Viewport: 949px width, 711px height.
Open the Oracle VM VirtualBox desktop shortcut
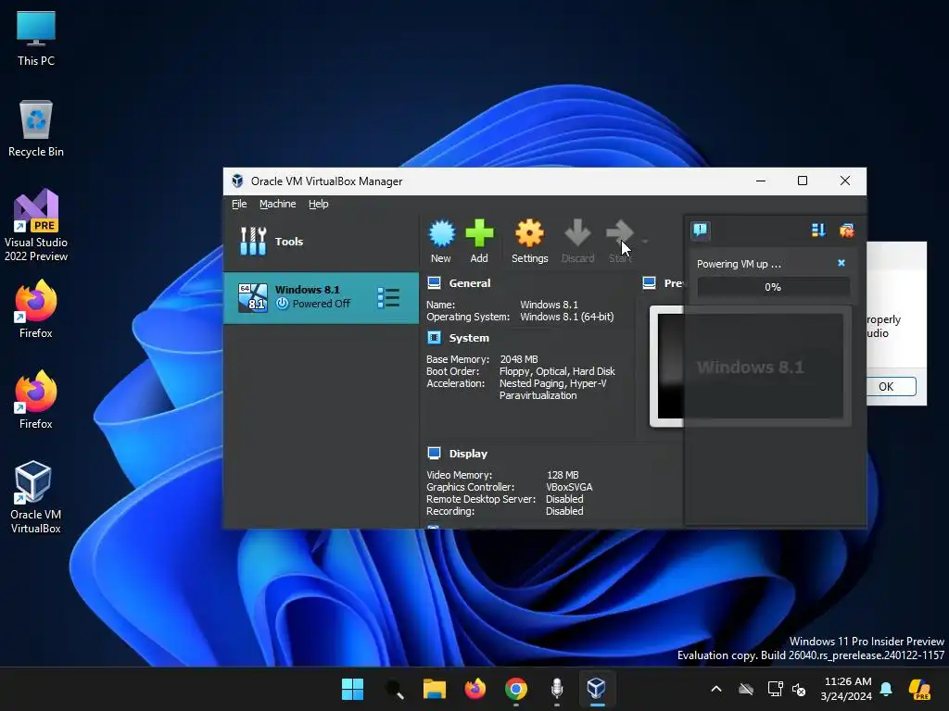[x=36, y=497]
